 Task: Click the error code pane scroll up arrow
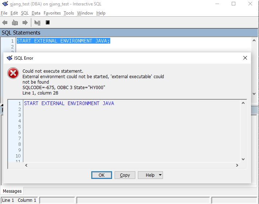coord(243,103)
